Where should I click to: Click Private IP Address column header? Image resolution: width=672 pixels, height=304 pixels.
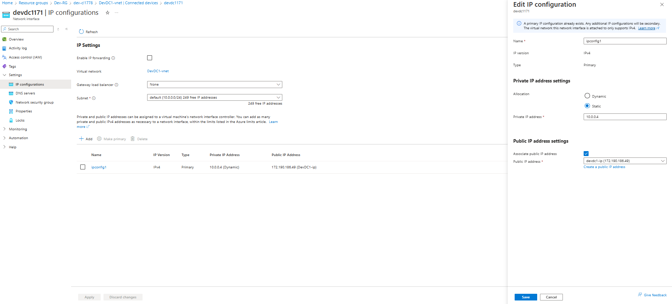[225, 155]
